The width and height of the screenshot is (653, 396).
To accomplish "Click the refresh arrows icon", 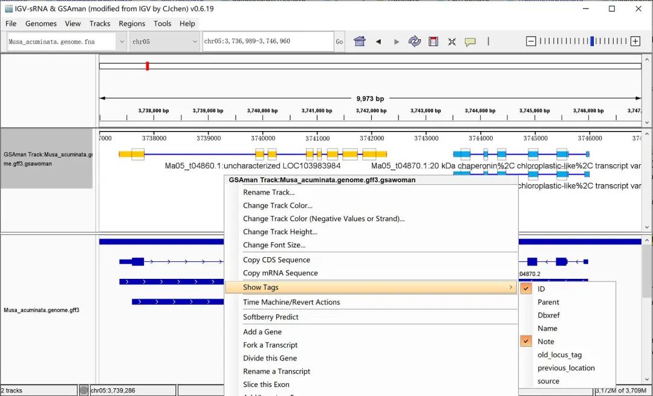I will 415,42.
